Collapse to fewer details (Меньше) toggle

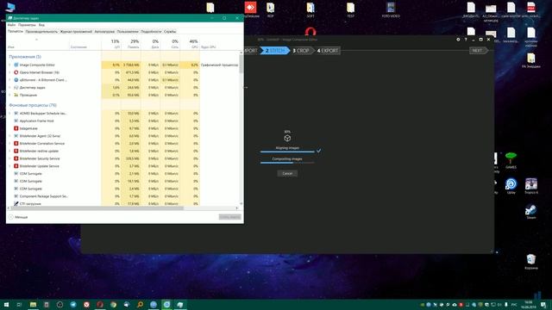click(x=18, y=217)
